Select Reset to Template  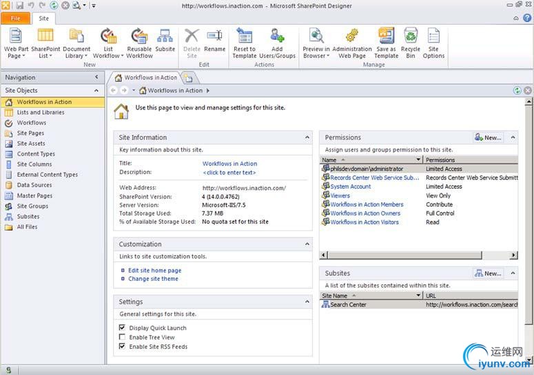tap(245, 43)
